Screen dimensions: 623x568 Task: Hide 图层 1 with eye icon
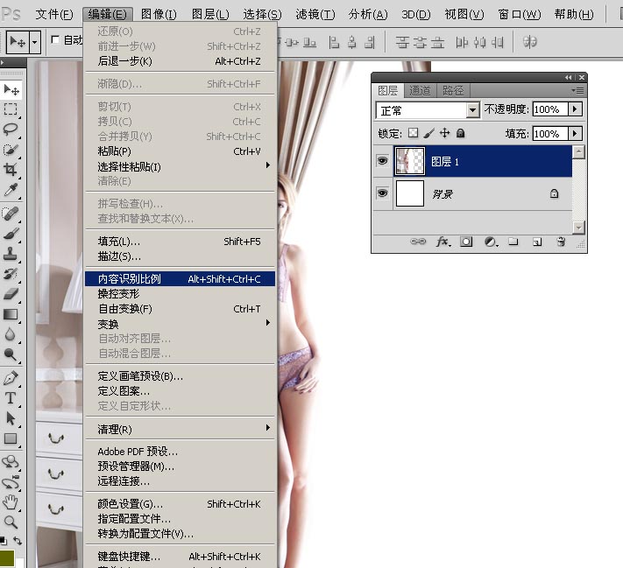tap(383, 161)
